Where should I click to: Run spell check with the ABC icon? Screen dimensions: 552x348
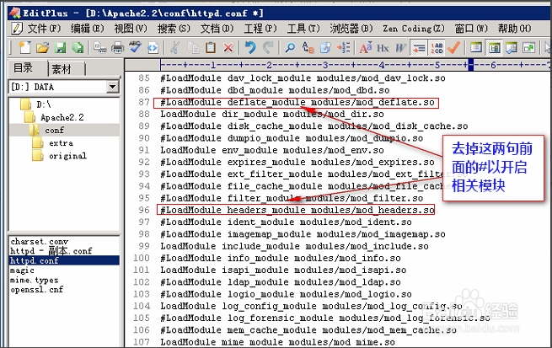click(135, 47)
